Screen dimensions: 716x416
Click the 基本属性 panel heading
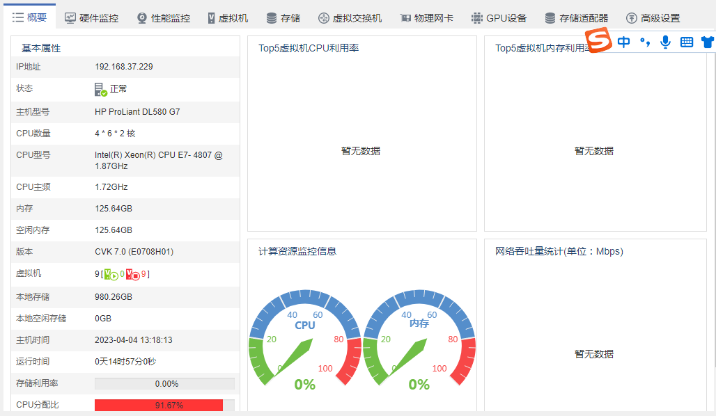(x=41, y=49)
